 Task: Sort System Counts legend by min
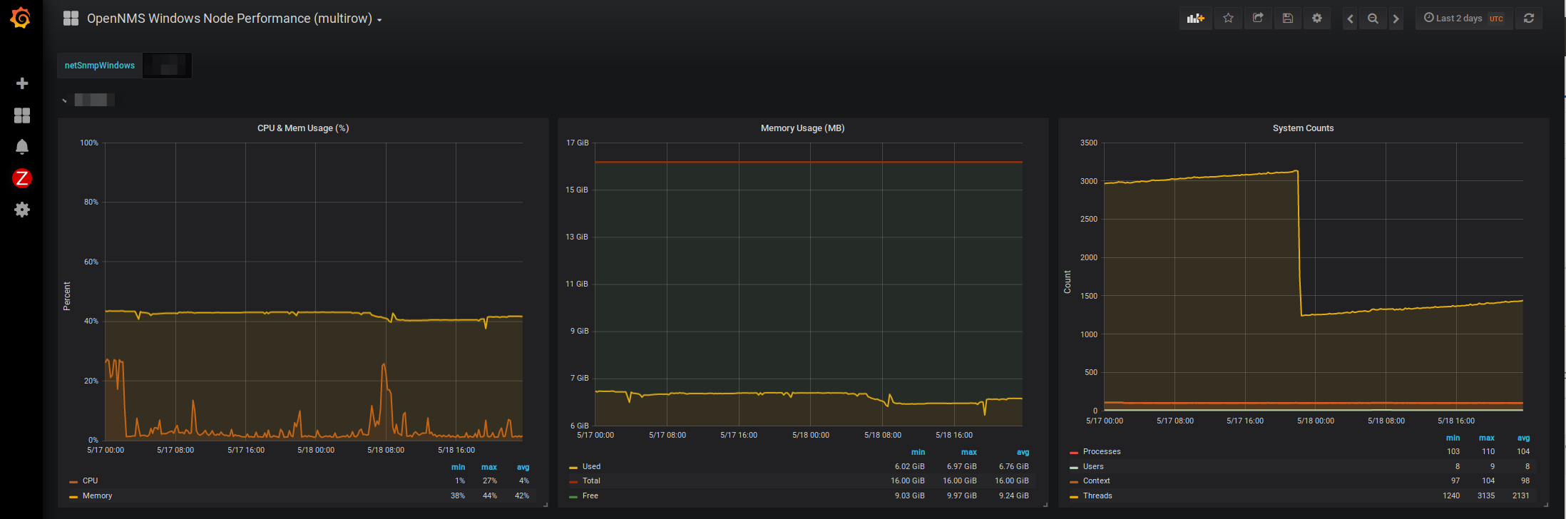pos(1453,438)
